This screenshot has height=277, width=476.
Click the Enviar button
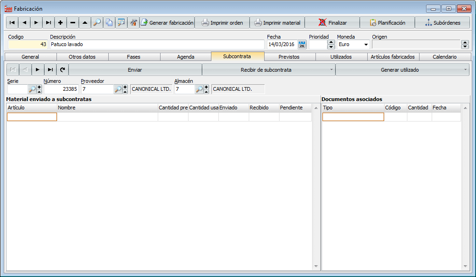point(135,70)
